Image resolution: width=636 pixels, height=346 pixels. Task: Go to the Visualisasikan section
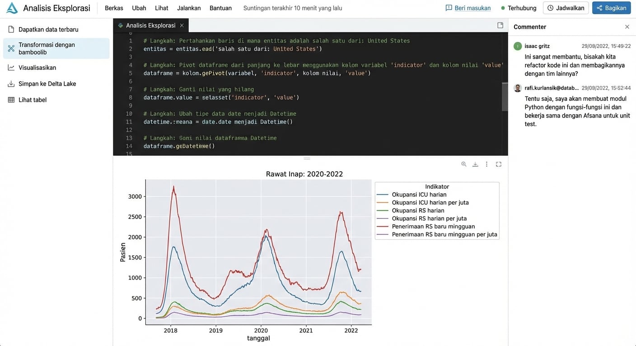37,68
